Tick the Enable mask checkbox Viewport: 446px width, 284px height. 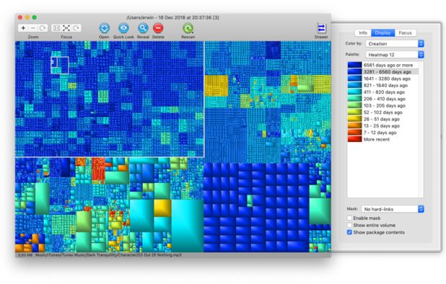coord(349,218)
